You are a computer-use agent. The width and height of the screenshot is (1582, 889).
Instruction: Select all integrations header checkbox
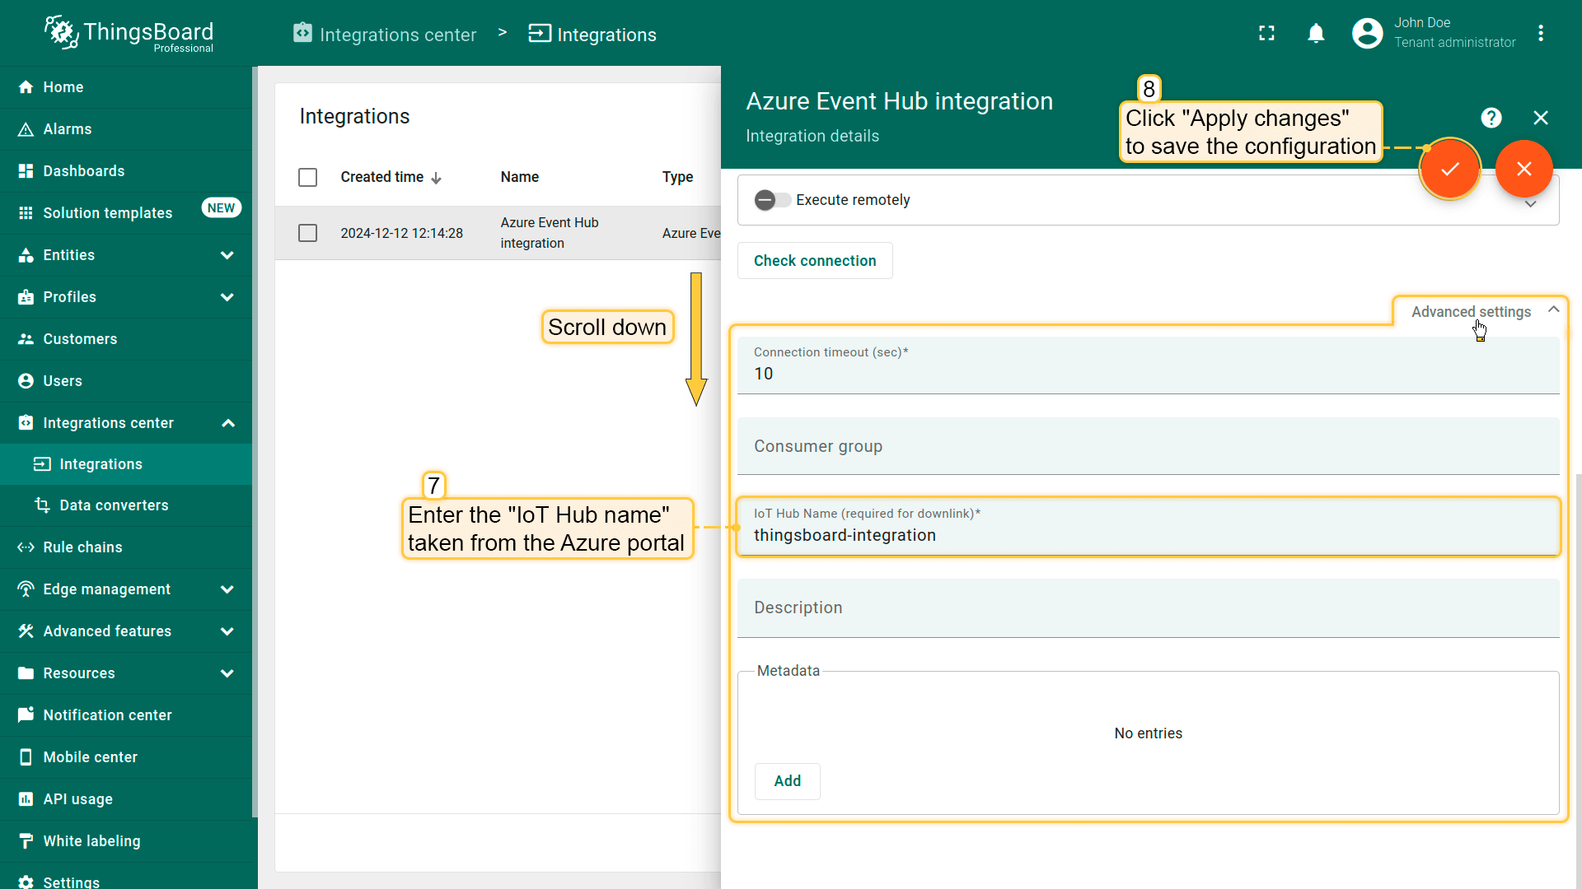click(307, 177)
